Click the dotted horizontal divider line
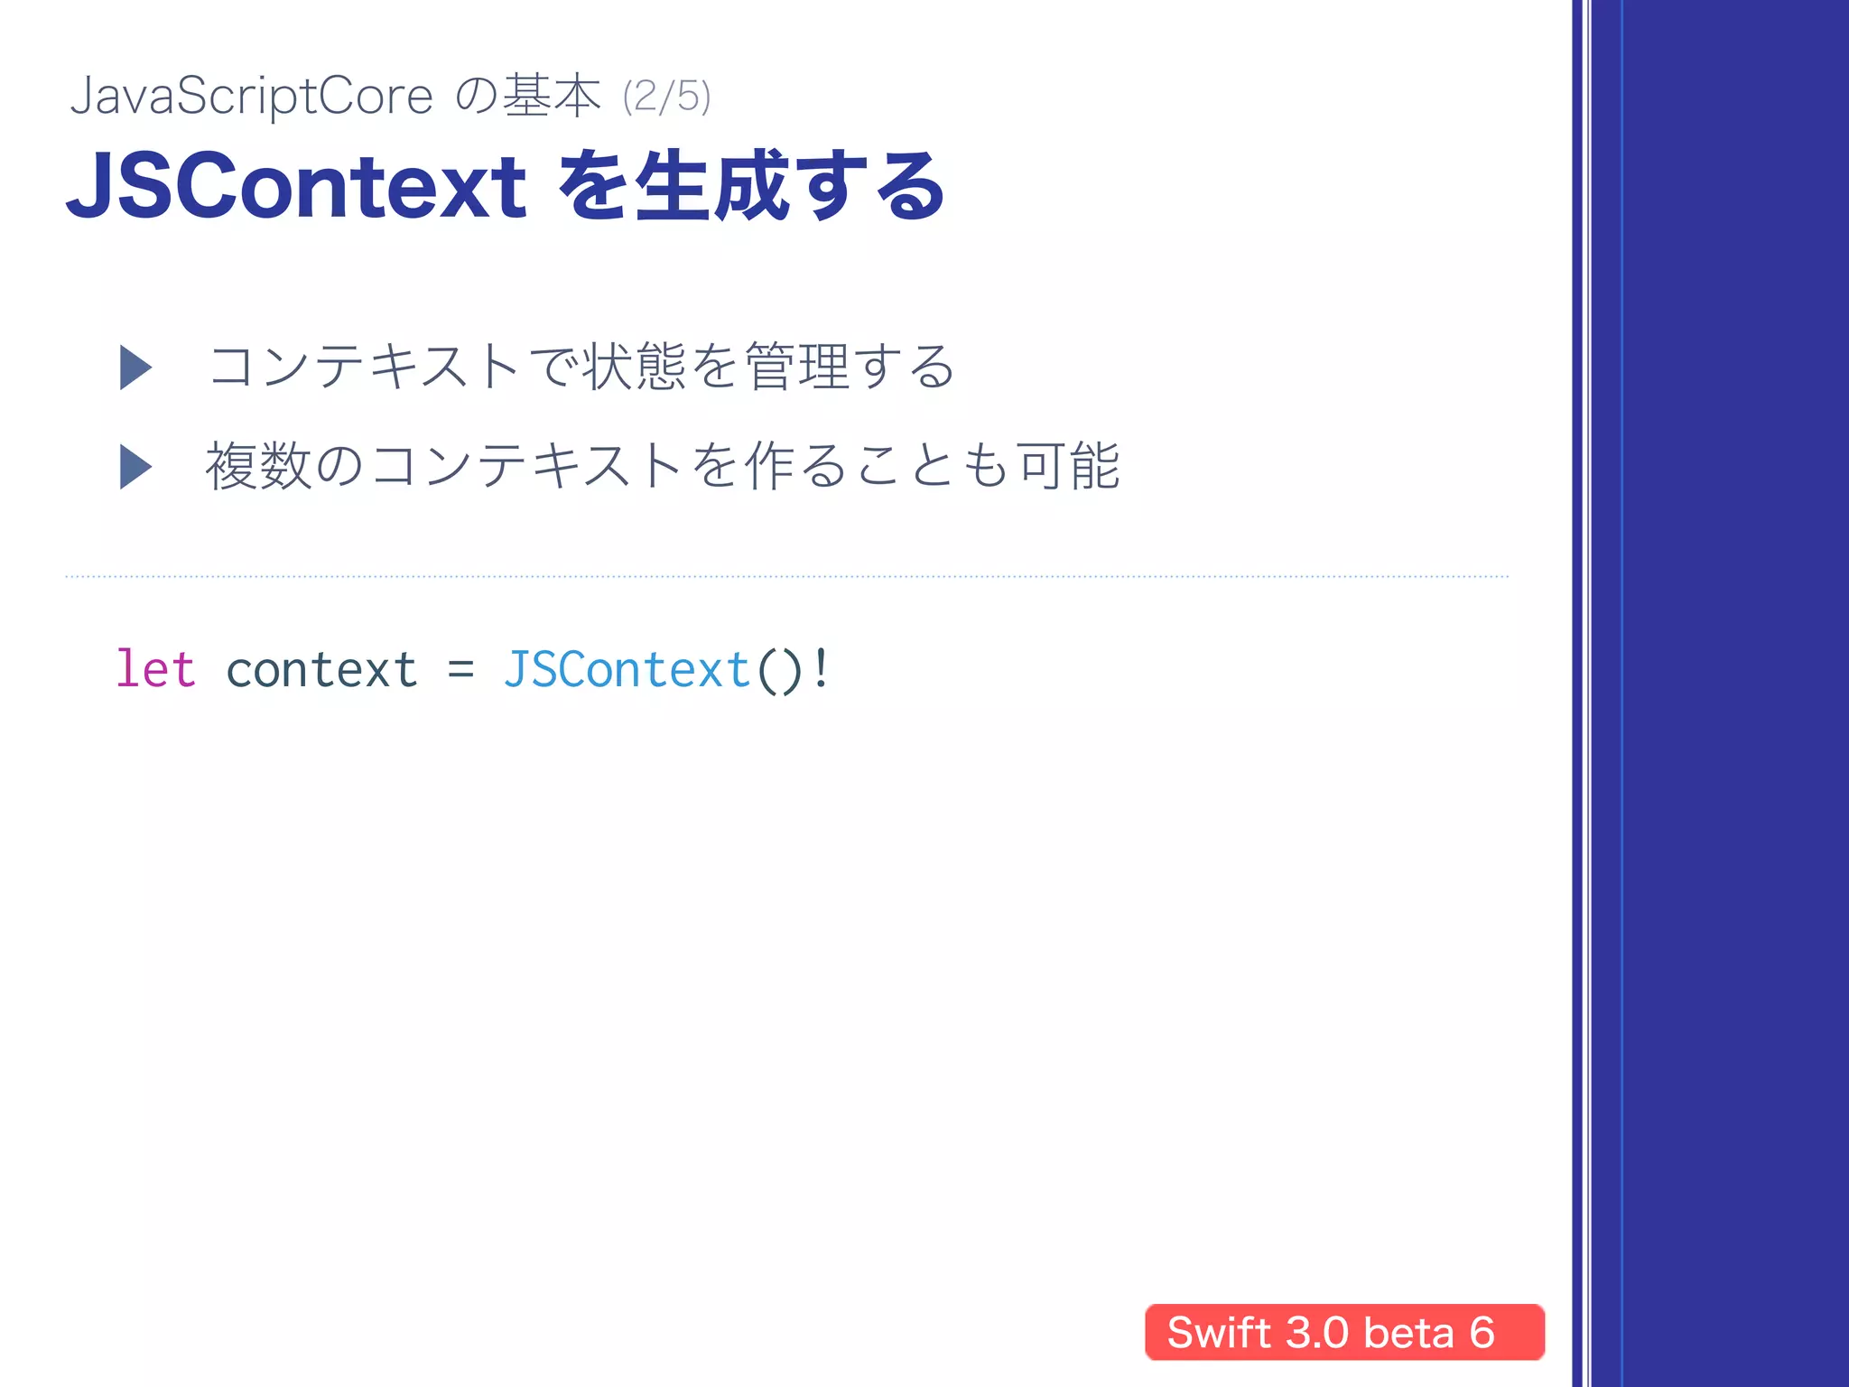This screenshot has height=1387, width=1849. pyautogui.click(x=786, y=576)
